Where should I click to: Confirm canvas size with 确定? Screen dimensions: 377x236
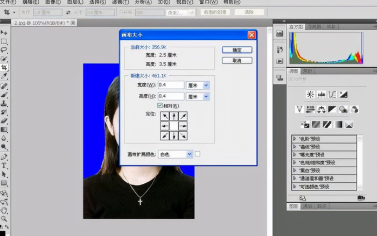(x=237, y=50)
